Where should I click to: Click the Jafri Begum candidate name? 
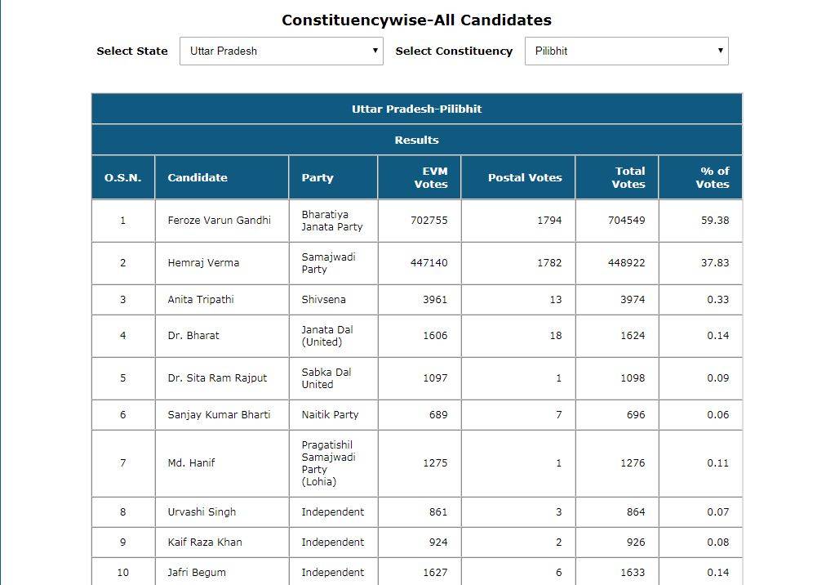click(x=197, y=573)
